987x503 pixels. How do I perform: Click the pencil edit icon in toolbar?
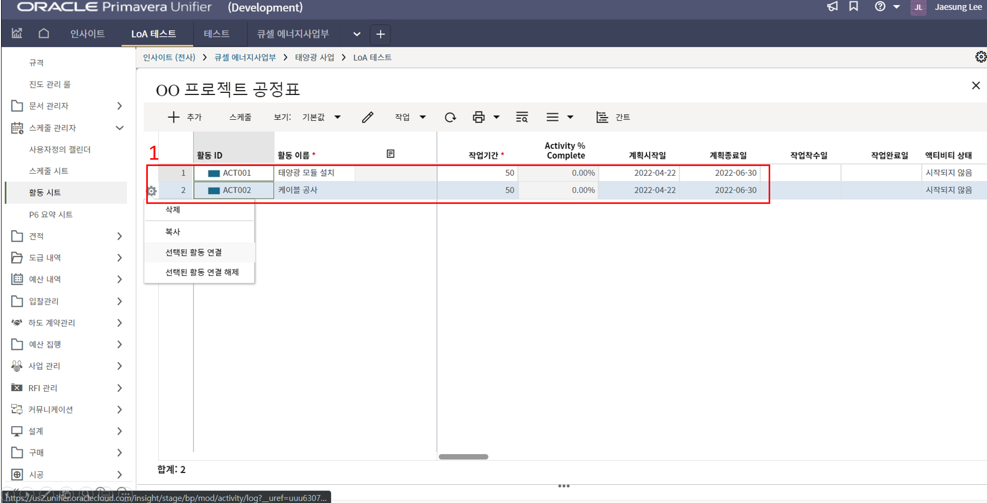(367, 117)
